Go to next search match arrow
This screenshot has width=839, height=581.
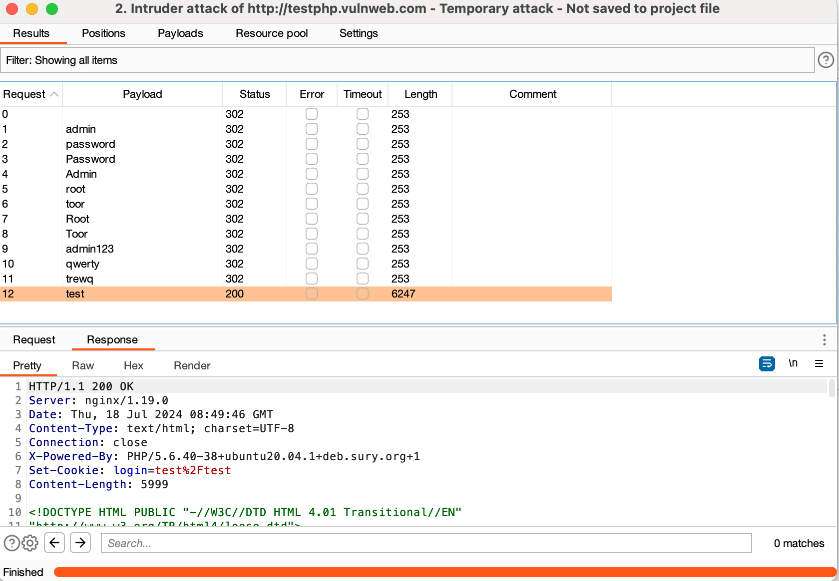[x=80, y=543]
